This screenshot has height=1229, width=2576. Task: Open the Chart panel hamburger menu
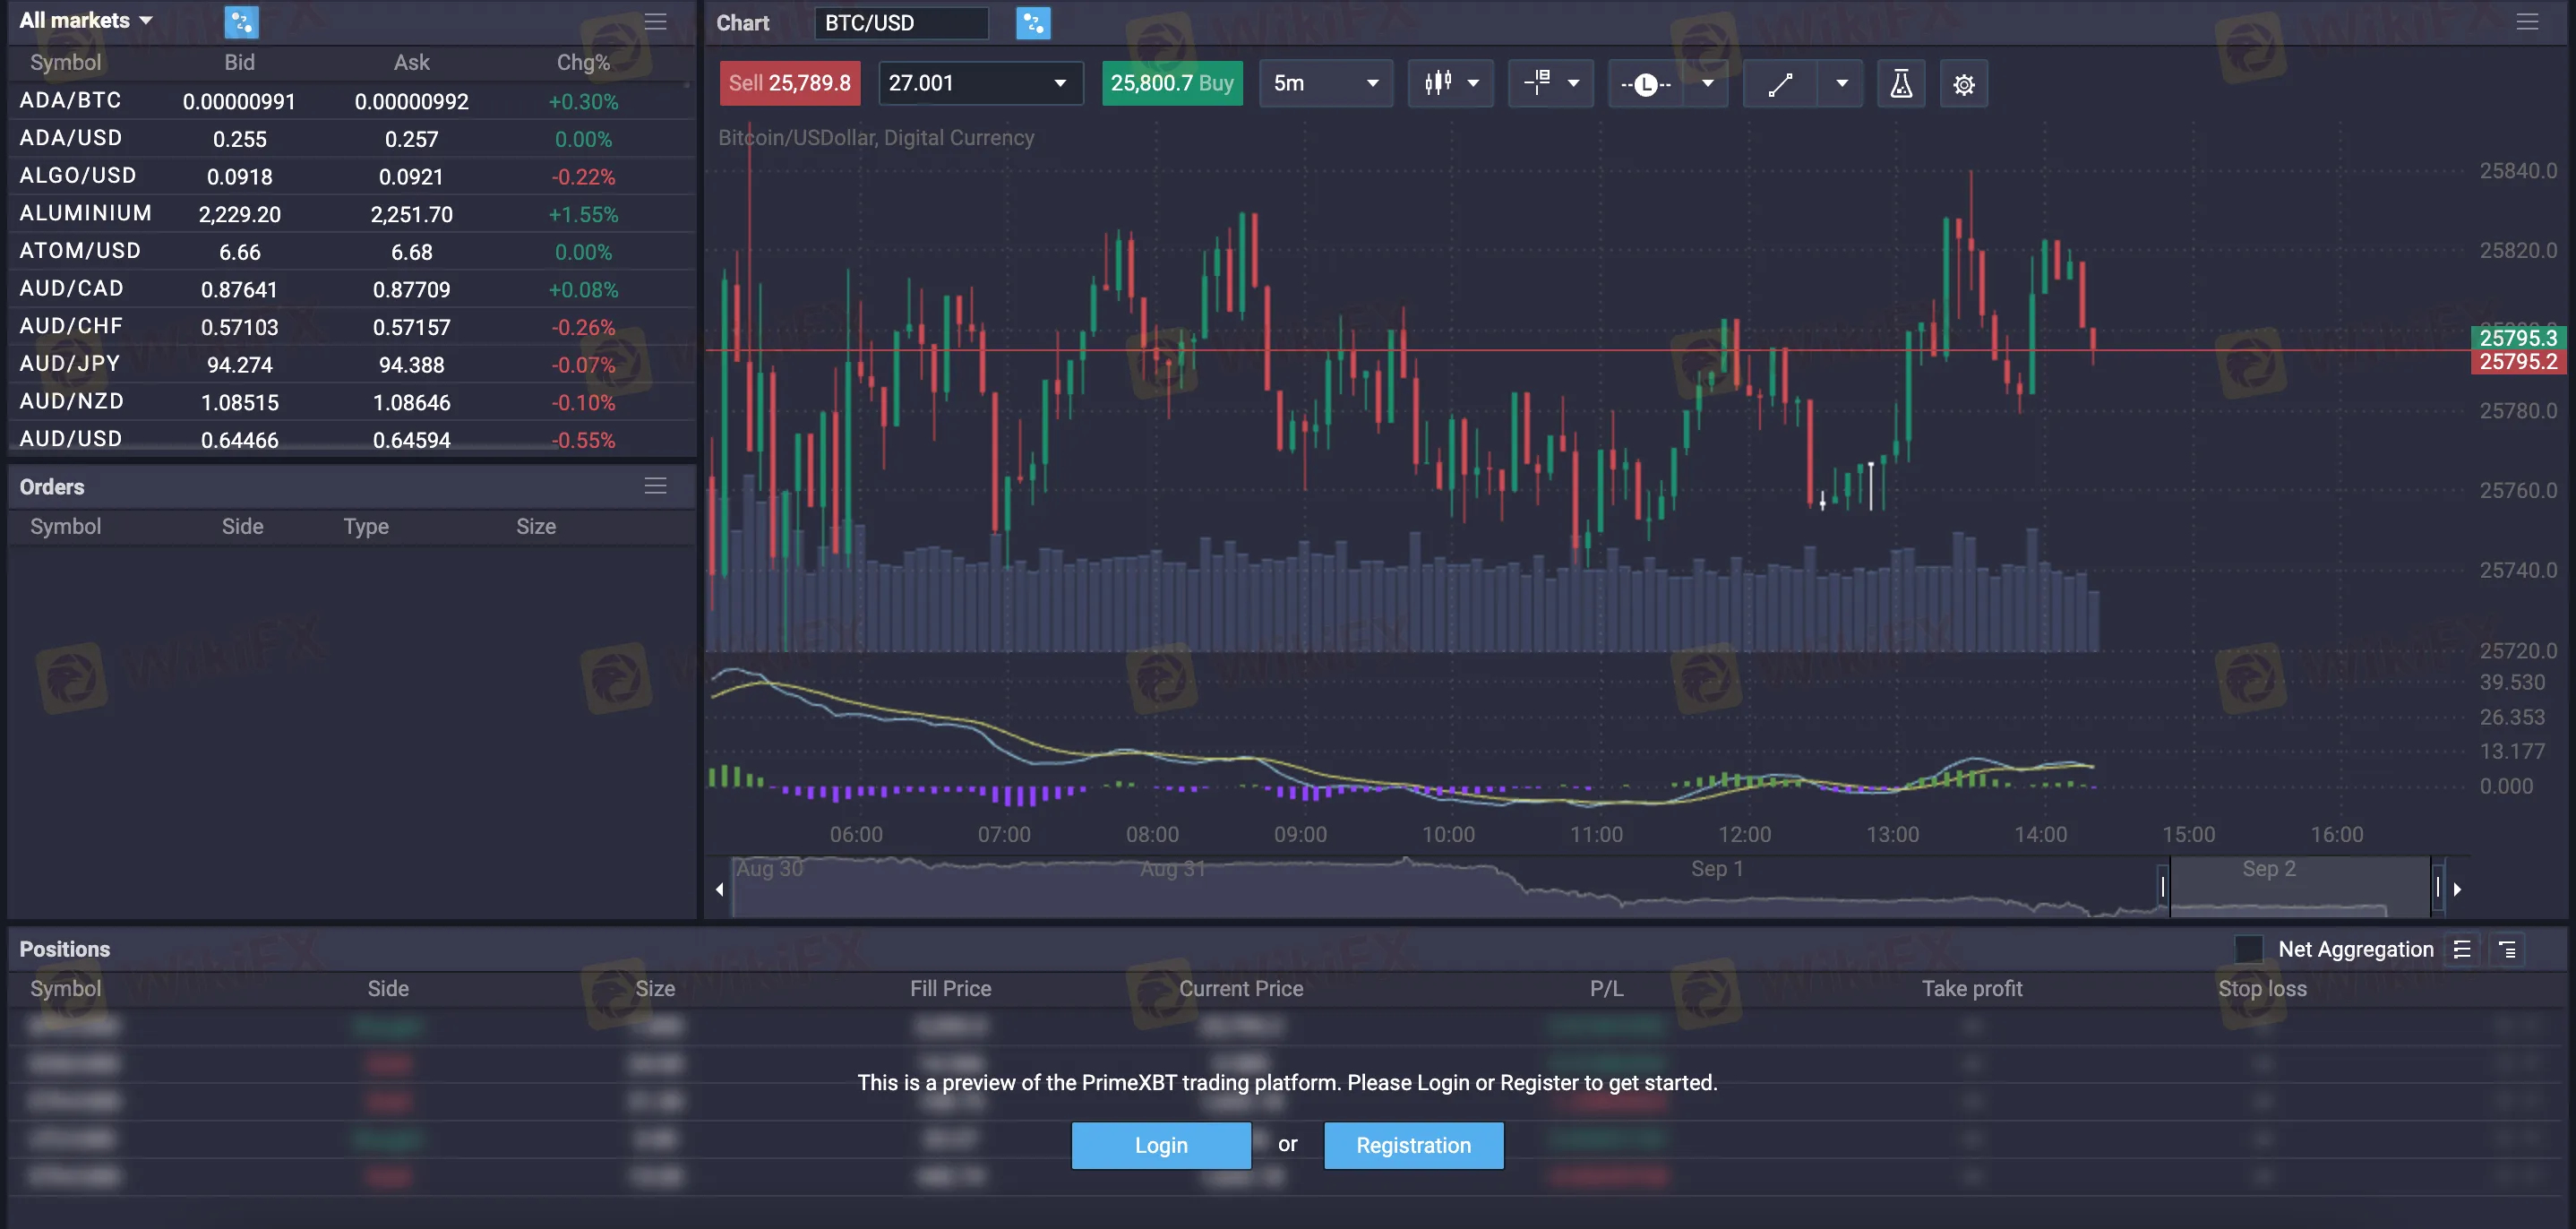[2526, 22]
